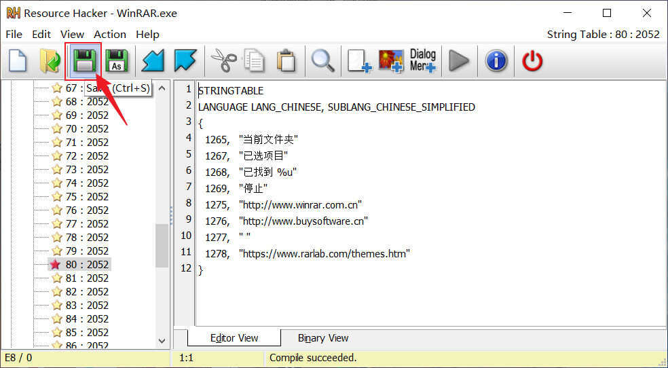
Task: Click the red power Exit icon
Action: (x=532, y=61)
